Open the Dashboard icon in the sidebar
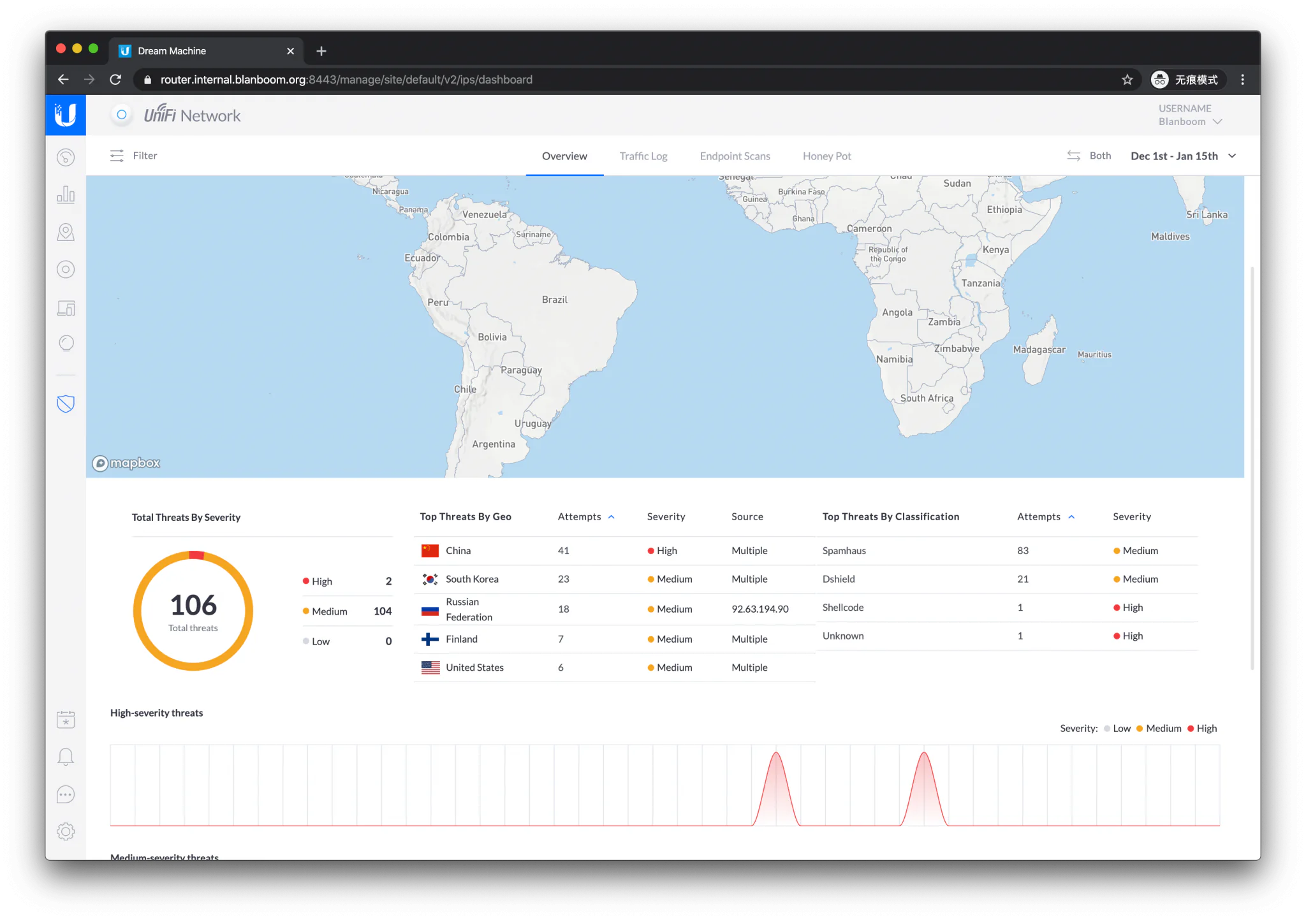The image size is (1306, 920). 66,157
